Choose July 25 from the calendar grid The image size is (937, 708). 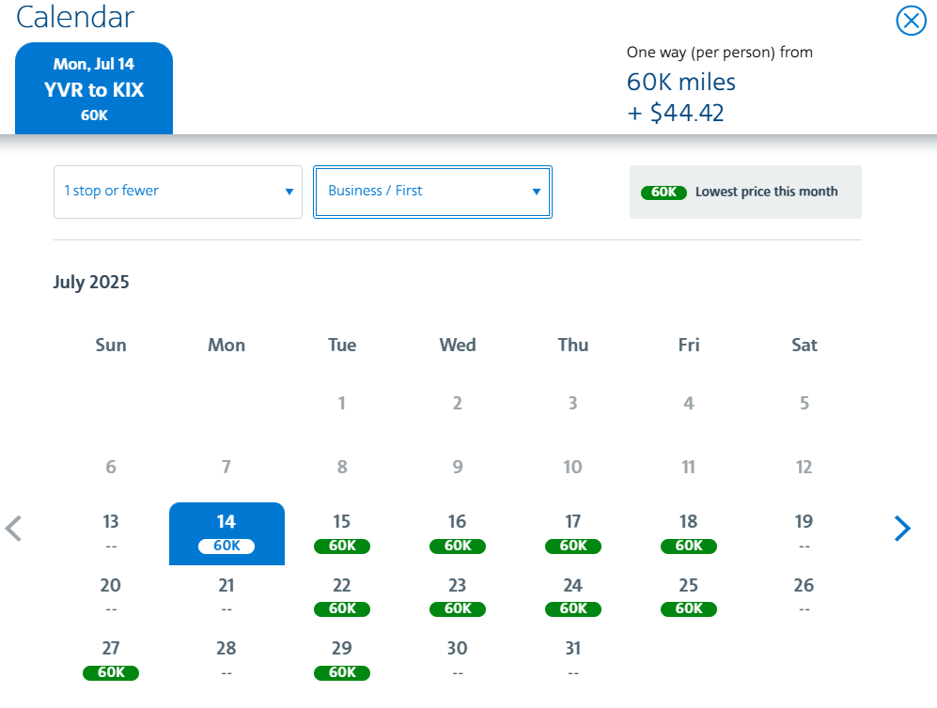coord(688,596)
